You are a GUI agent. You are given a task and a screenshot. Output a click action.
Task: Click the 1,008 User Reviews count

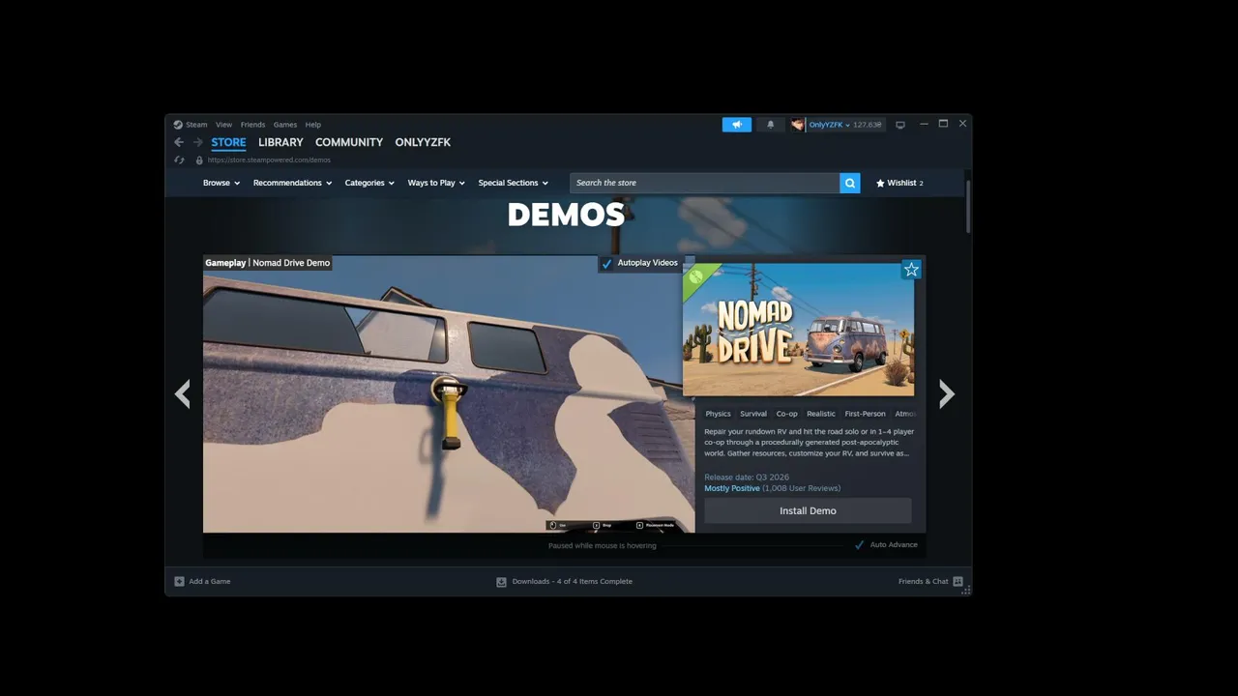802,488
